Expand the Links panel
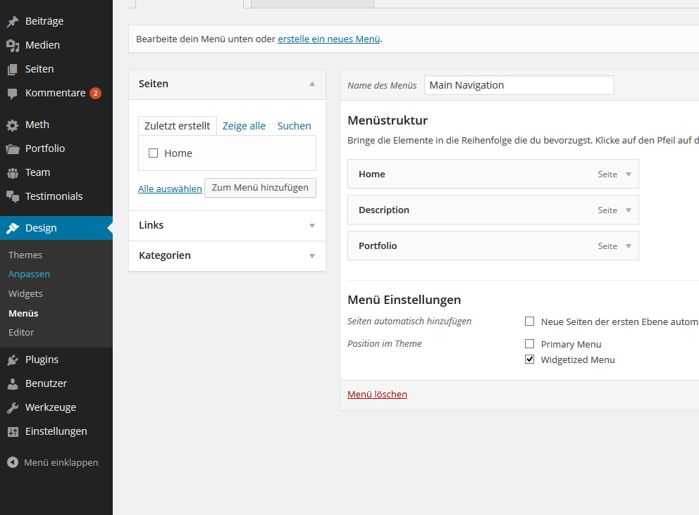Viewport: 699px width, 515px height. 312,226
